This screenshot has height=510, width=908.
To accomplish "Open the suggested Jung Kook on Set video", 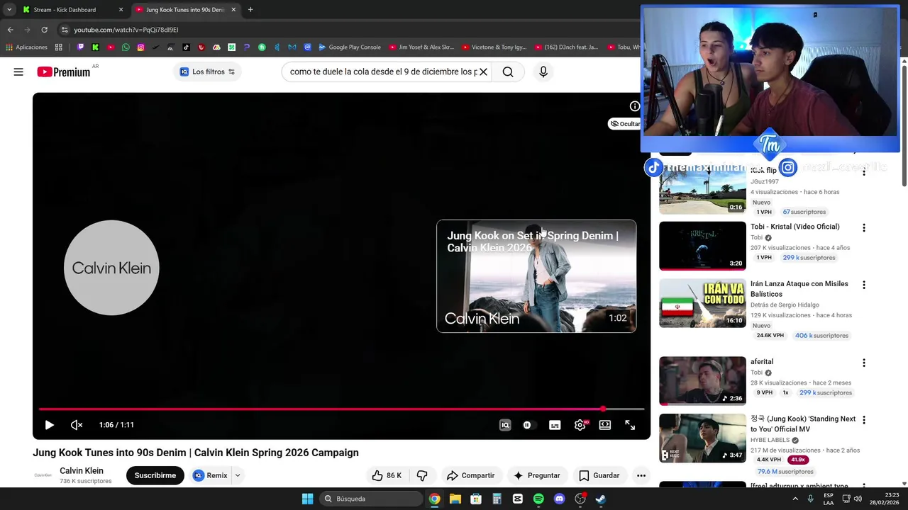I will click(536, 276).
